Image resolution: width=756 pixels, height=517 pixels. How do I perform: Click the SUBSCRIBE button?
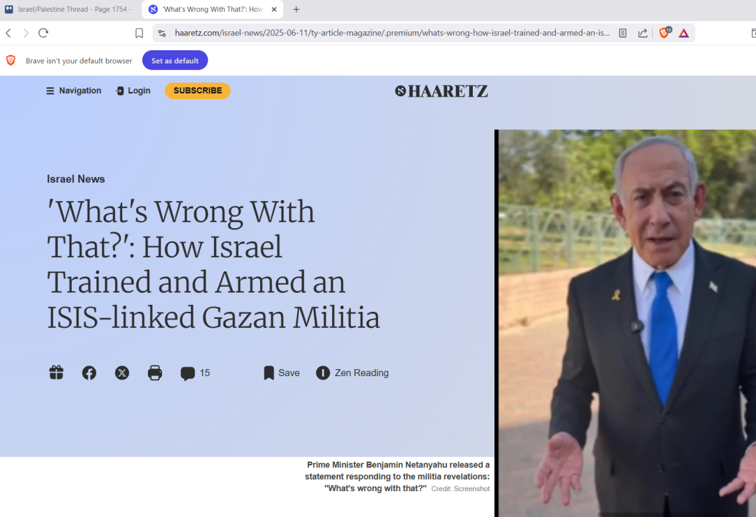coord(197,91)
